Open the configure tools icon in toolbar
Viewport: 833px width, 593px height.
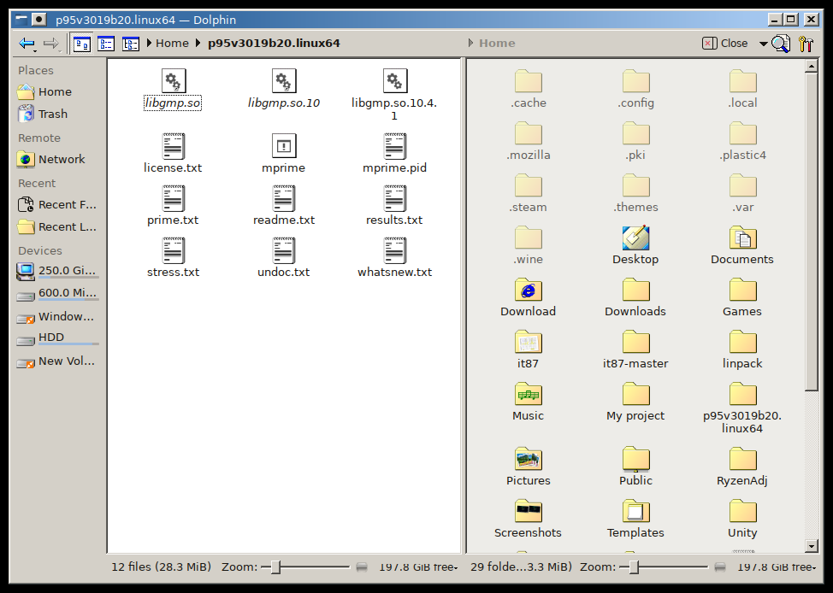(x=806, y=44)
